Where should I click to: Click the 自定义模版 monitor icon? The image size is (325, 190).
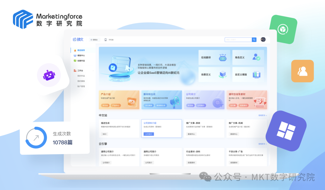256,74
